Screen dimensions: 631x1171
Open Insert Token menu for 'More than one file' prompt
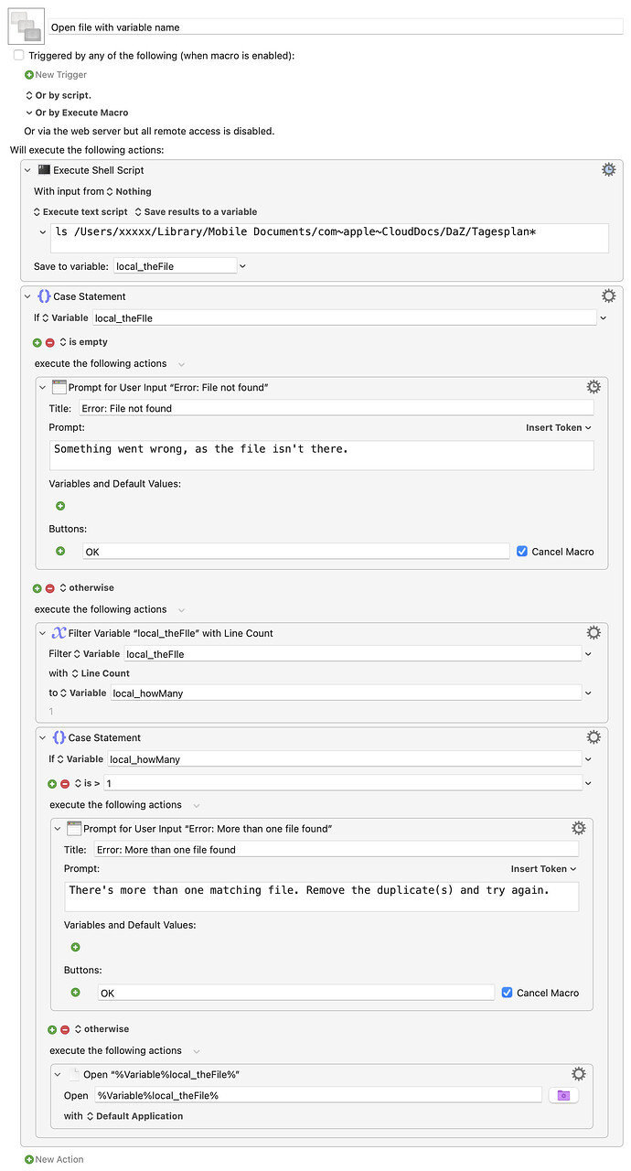(x=544, y=868)
